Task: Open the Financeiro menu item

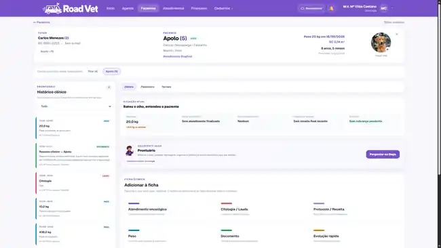Action: [x=199, y=8]
